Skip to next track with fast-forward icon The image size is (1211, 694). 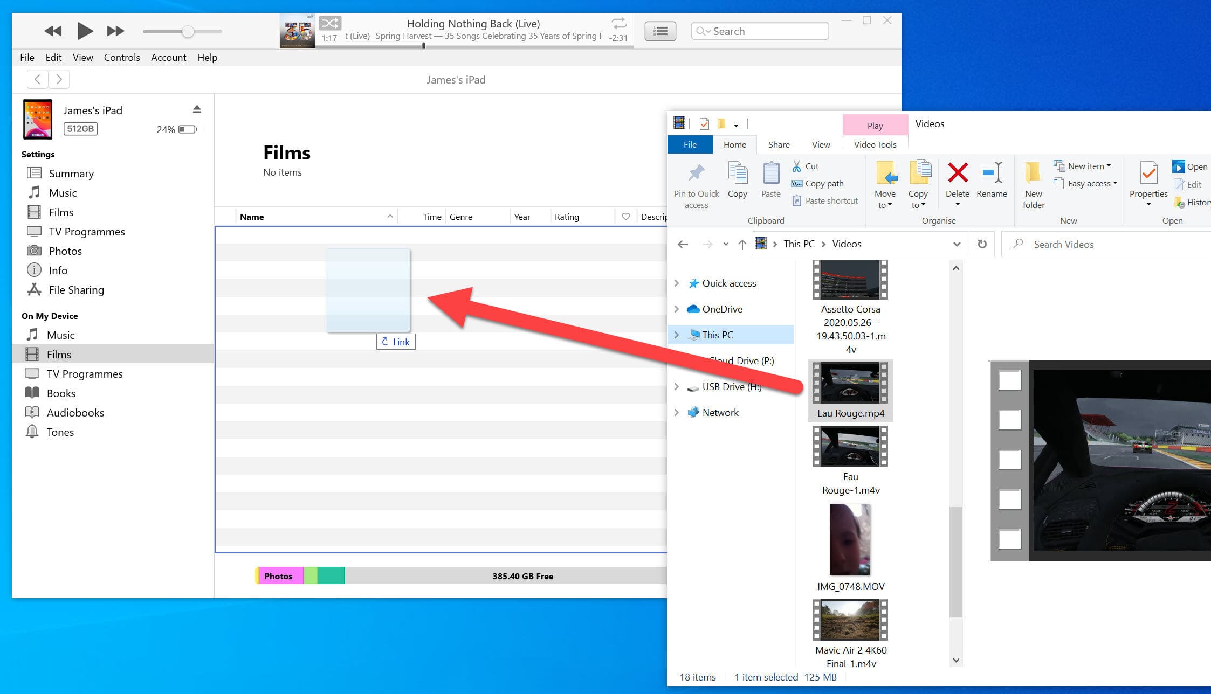pyautogui.click(x=115, y=31)
